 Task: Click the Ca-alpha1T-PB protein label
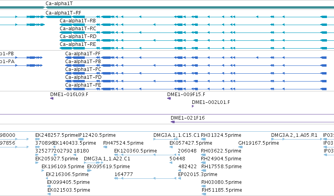coord(83,62)
